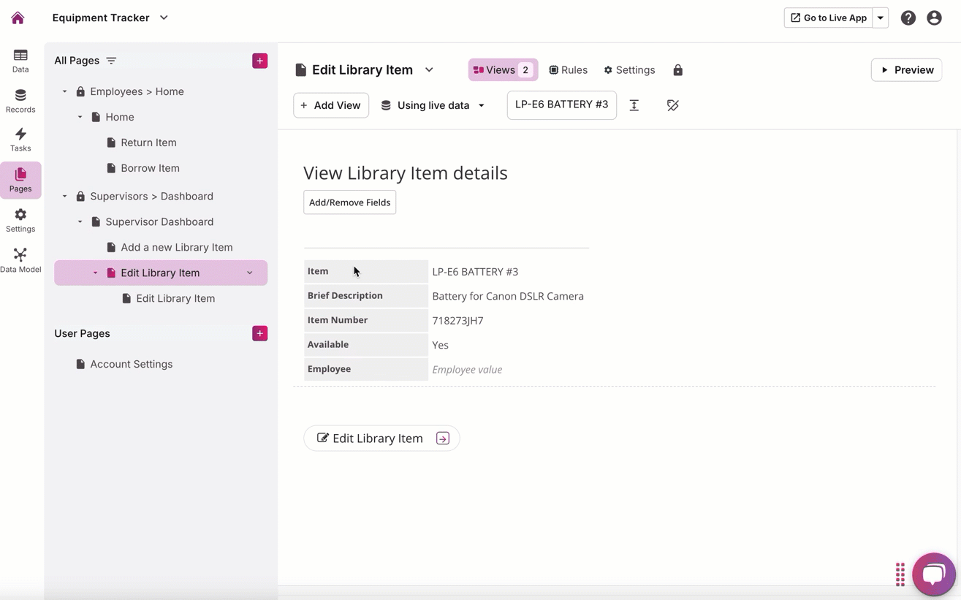Expand the Go to Live App arrow menu

click(881, 18)
